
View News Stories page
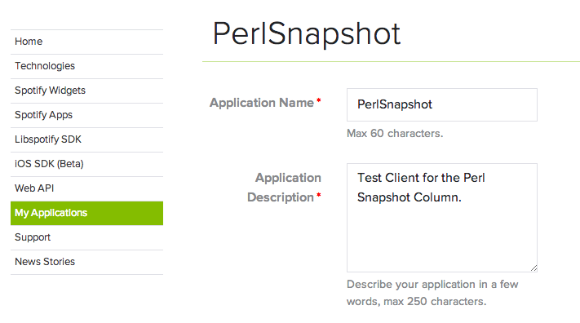(86, 262)
